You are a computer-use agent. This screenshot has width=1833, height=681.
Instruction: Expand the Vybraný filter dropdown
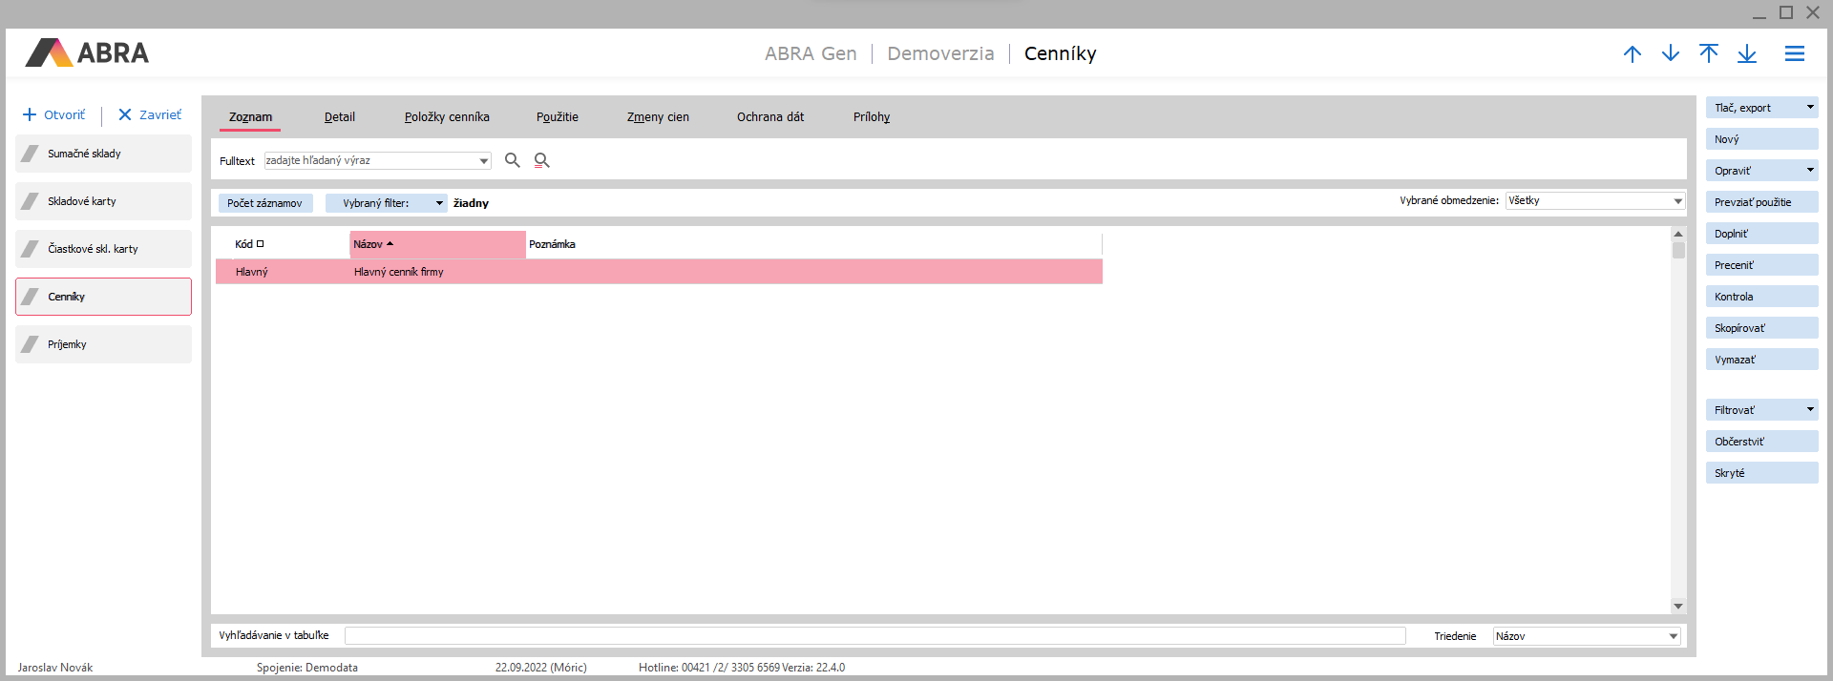pos(439,203)
